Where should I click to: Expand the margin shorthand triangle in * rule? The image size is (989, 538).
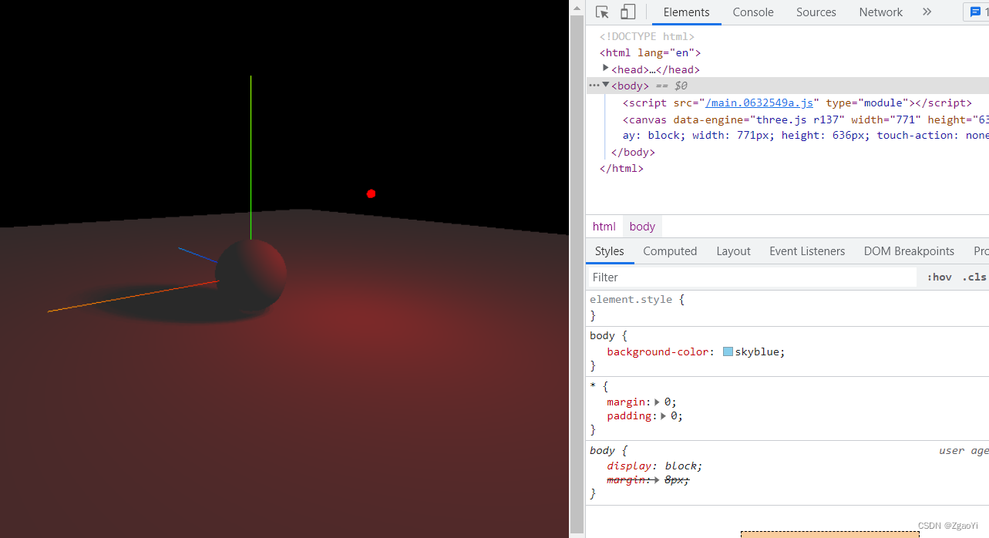[x=658, y=402]
